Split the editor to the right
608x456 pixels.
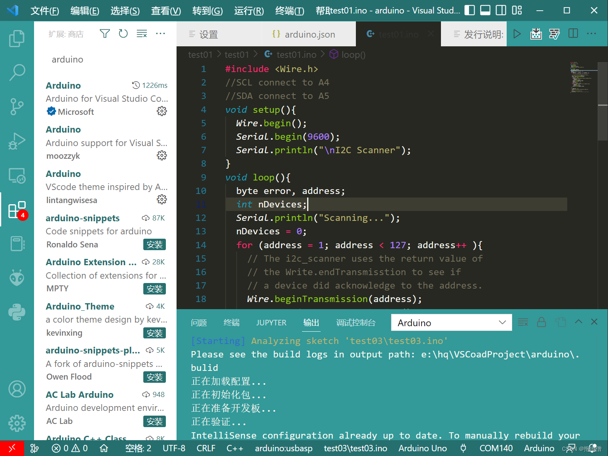573,34
